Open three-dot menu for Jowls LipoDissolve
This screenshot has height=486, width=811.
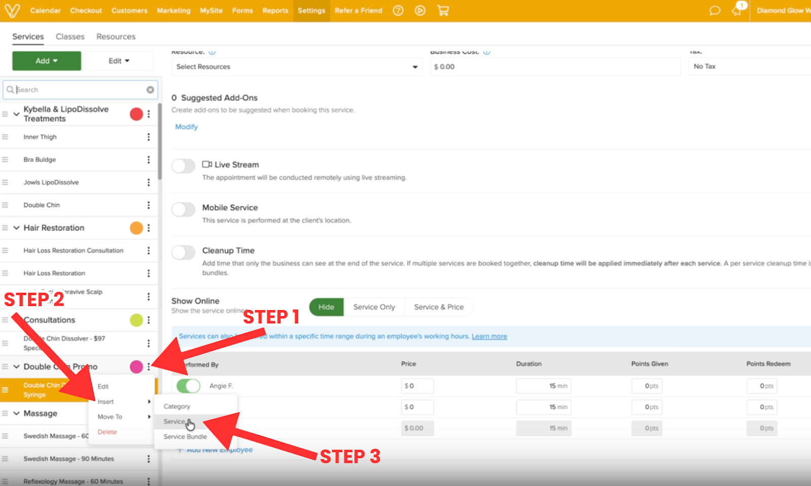click(149, 182)
